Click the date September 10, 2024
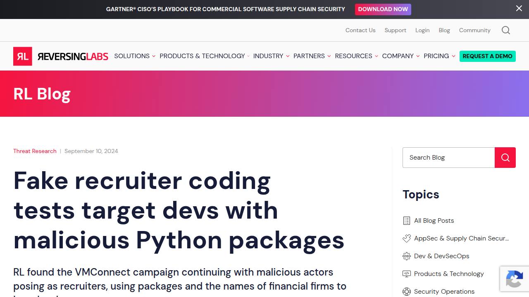Screen dimensions: 529x297 tap(91, 151)
